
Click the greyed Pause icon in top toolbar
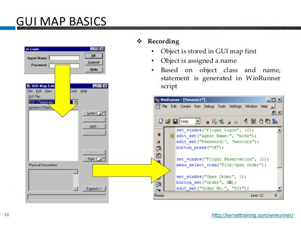tap(236, 122)
